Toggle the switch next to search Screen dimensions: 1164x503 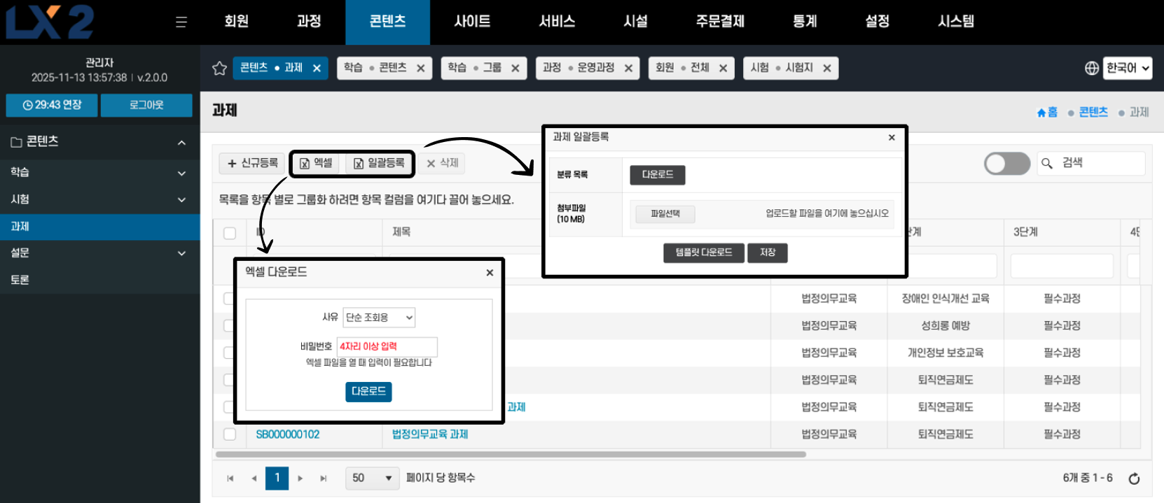(1006, 164)
